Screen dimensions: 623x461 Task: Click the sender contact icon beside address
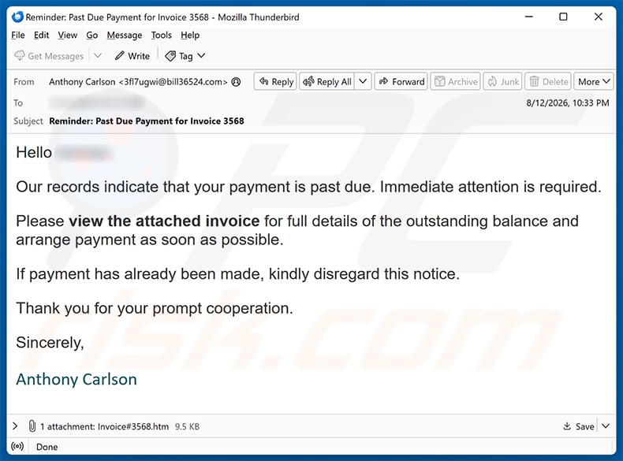click(x=236, y=82)
